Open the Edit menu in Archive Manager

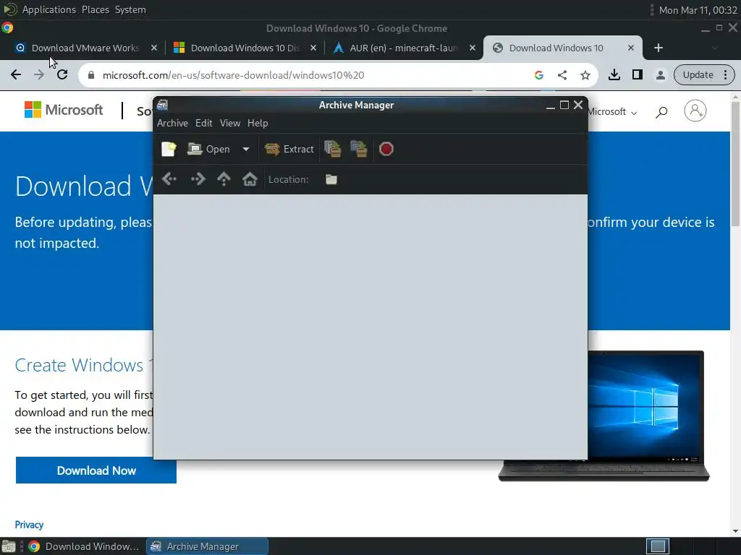pos(203,123)
